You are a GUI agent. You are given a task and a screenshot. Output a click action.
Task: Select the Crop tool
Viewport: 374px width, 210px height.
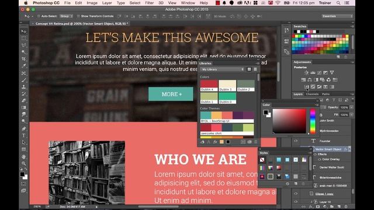point(23,59)
